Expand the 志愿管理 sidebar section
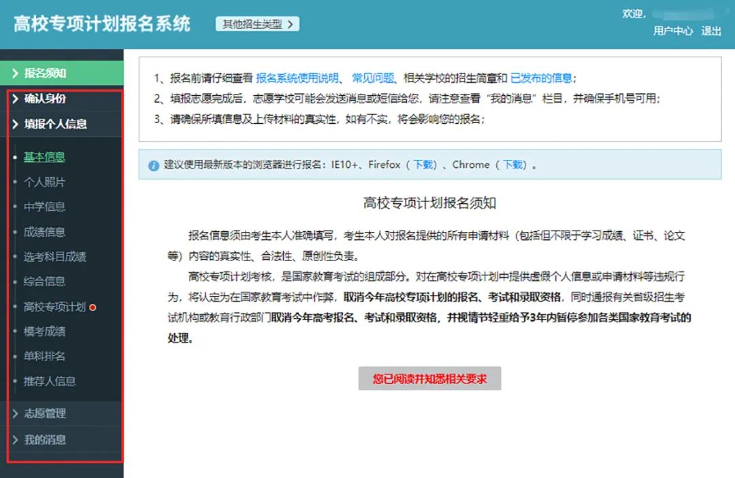 (x=45, y=413)
